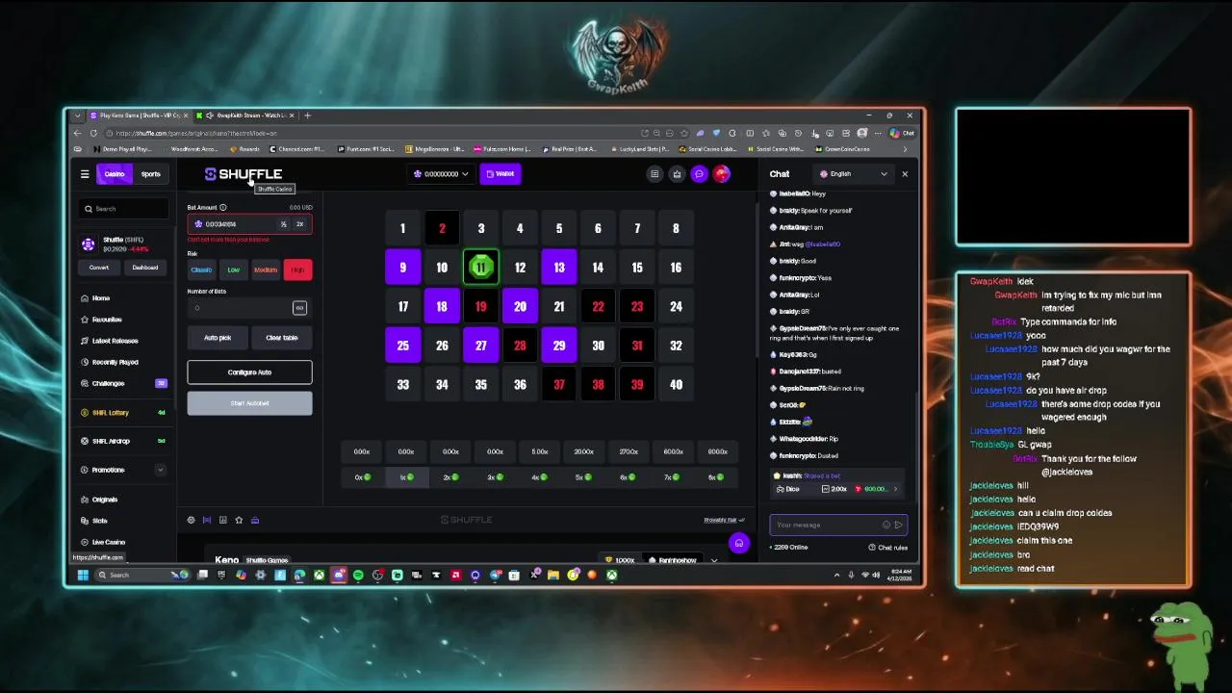Screen dimensions: 1232x693
Task: Open the balance currency dropdown
Action: pos(441,174)
